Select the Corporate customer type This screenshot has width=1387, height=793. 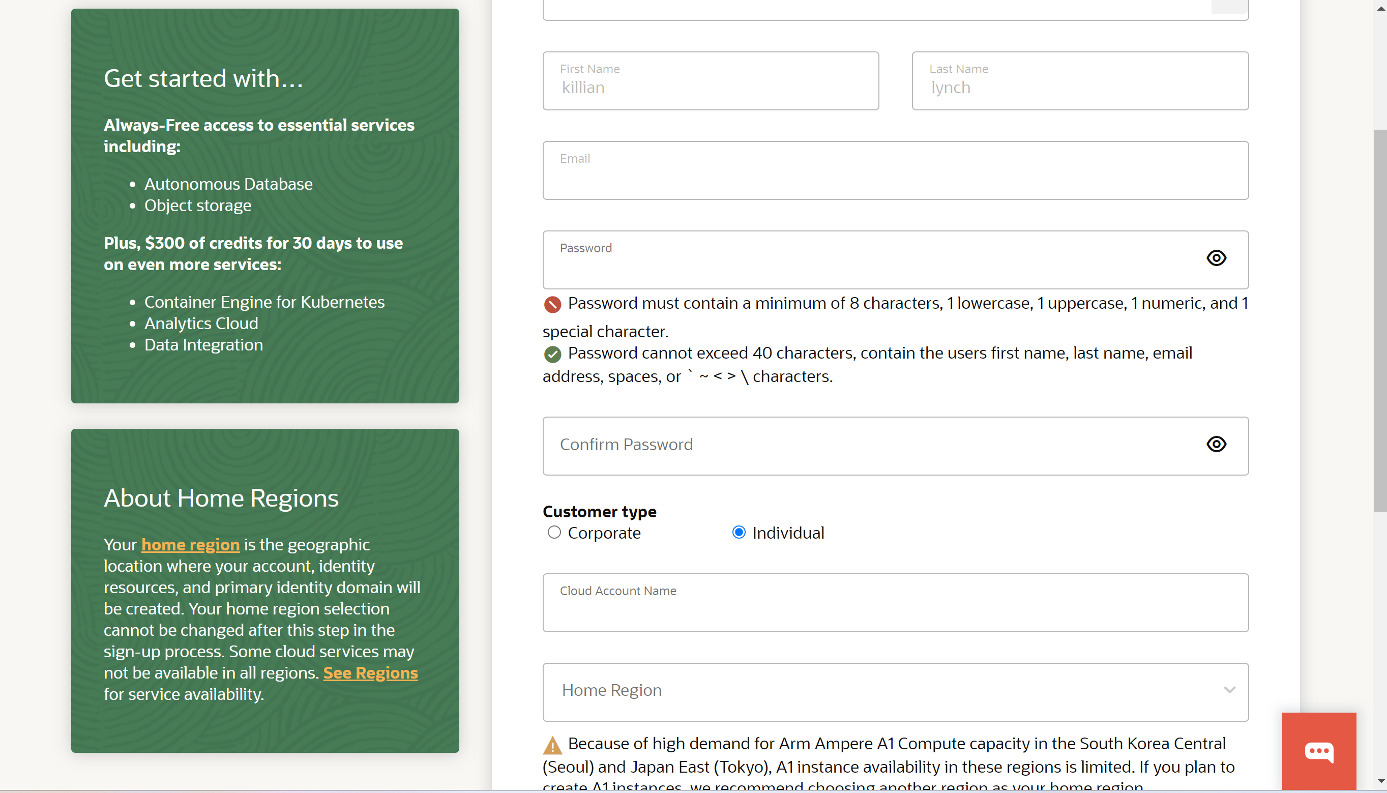coord(554,532)
